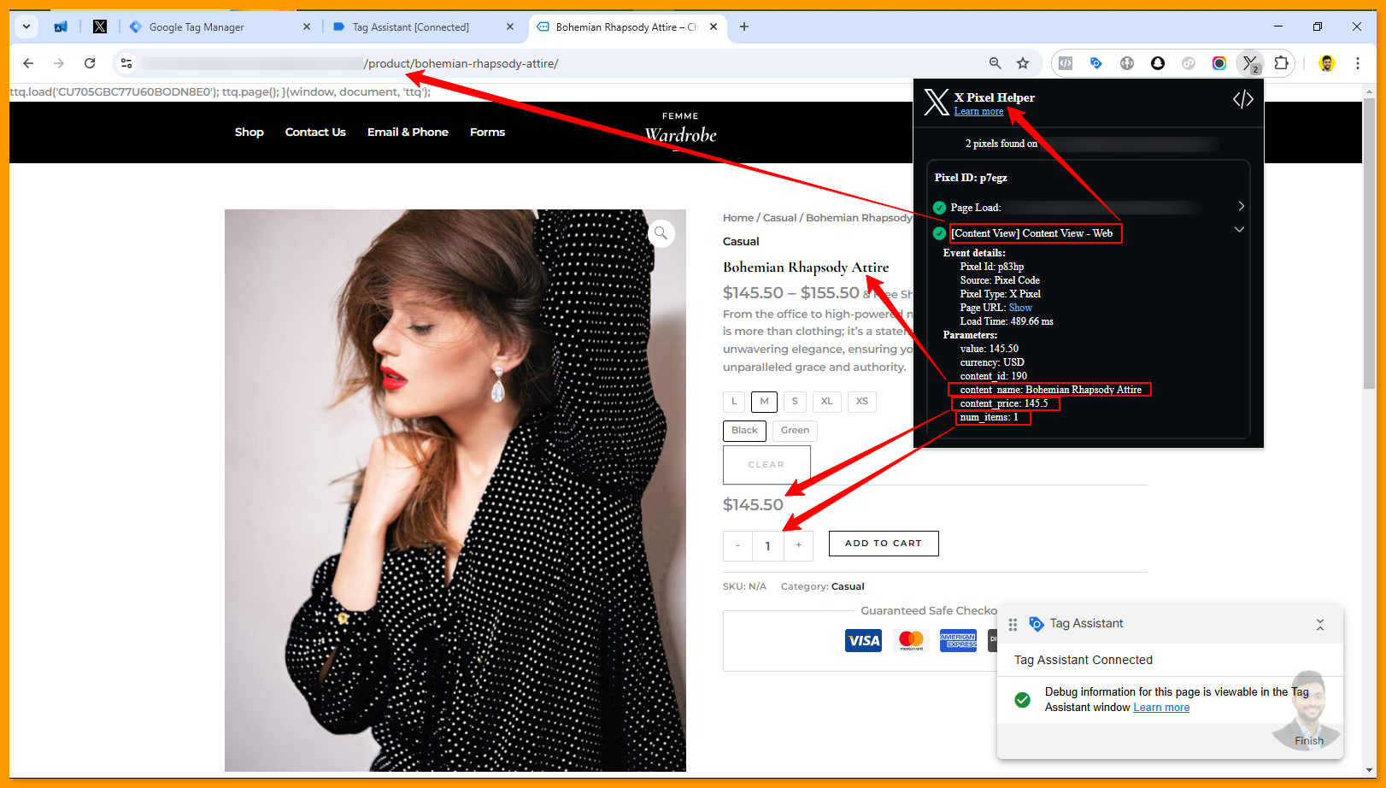The width and height of the screenshot is (1386, 788).
Task: Switch to the Google Tag Manager tab
Action: [197, 27]
